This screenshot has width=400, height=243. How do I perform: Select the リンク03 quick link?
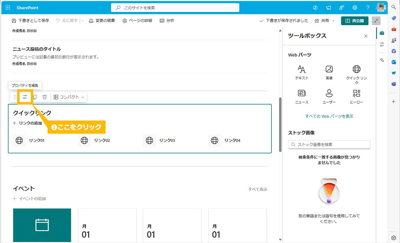tap(159, 141)
